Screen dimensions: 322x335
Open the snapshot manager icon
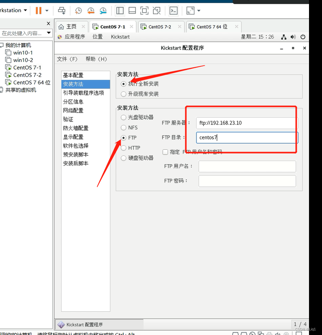coord(103,11)
